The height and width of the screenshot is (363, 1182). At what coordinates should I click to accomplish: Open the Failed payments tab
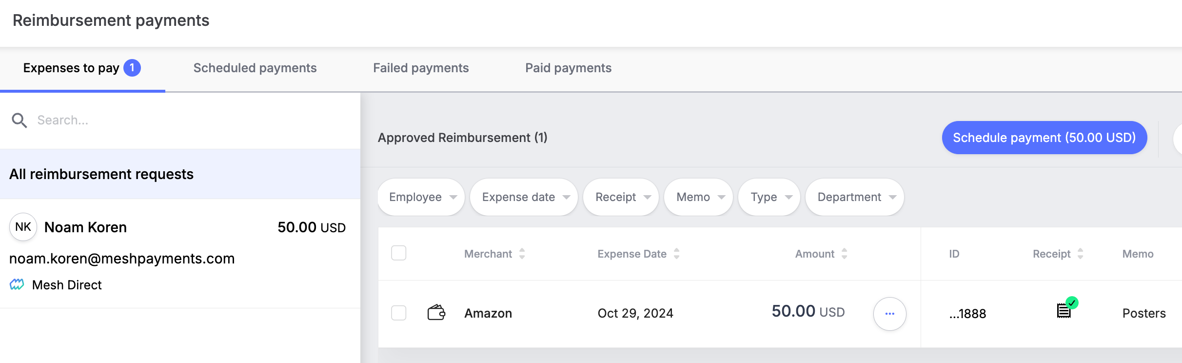coord(421,68)
